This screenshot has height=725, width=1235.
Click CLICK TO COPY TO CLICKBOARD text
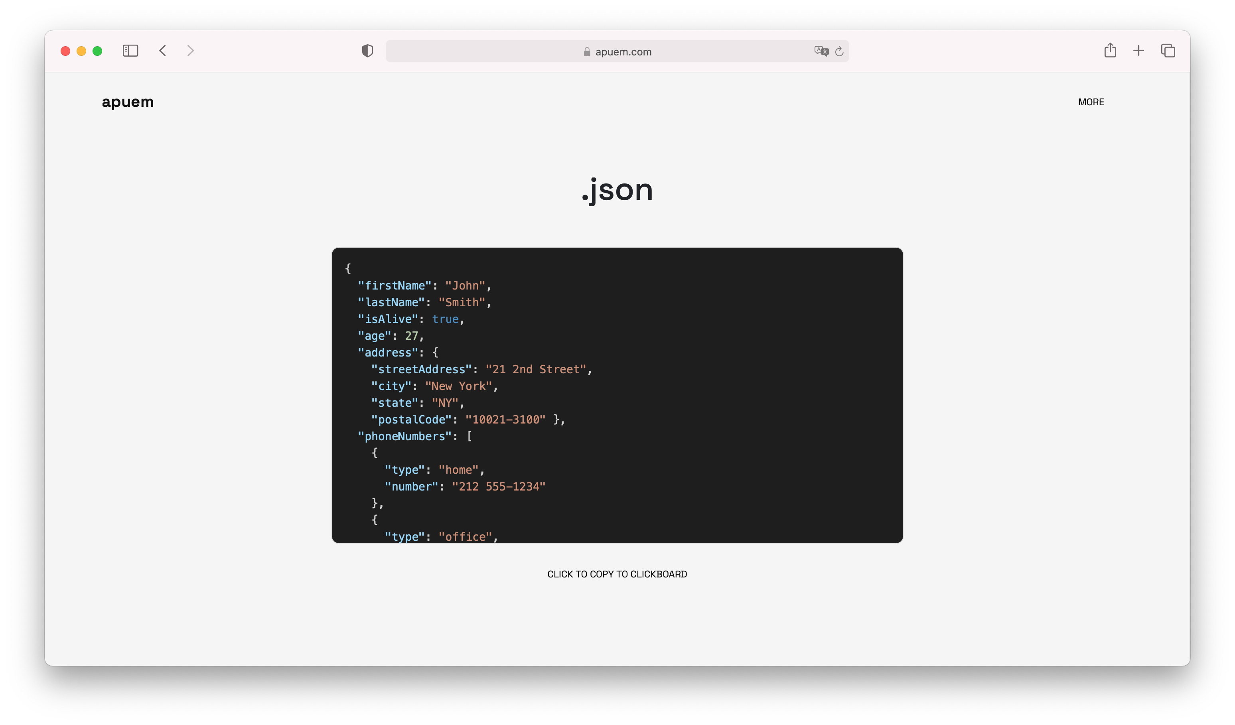(x=617, y=574)
